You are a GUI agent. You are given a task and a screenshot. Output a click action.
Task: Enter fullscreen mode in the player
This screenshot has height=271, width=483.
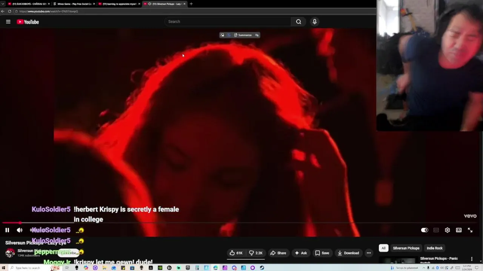pyautogui.click(x=470, y=230)
